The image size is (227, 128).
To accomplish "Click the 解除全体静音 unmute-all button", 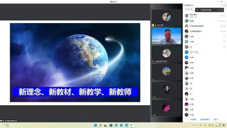I will click(205, 119).
